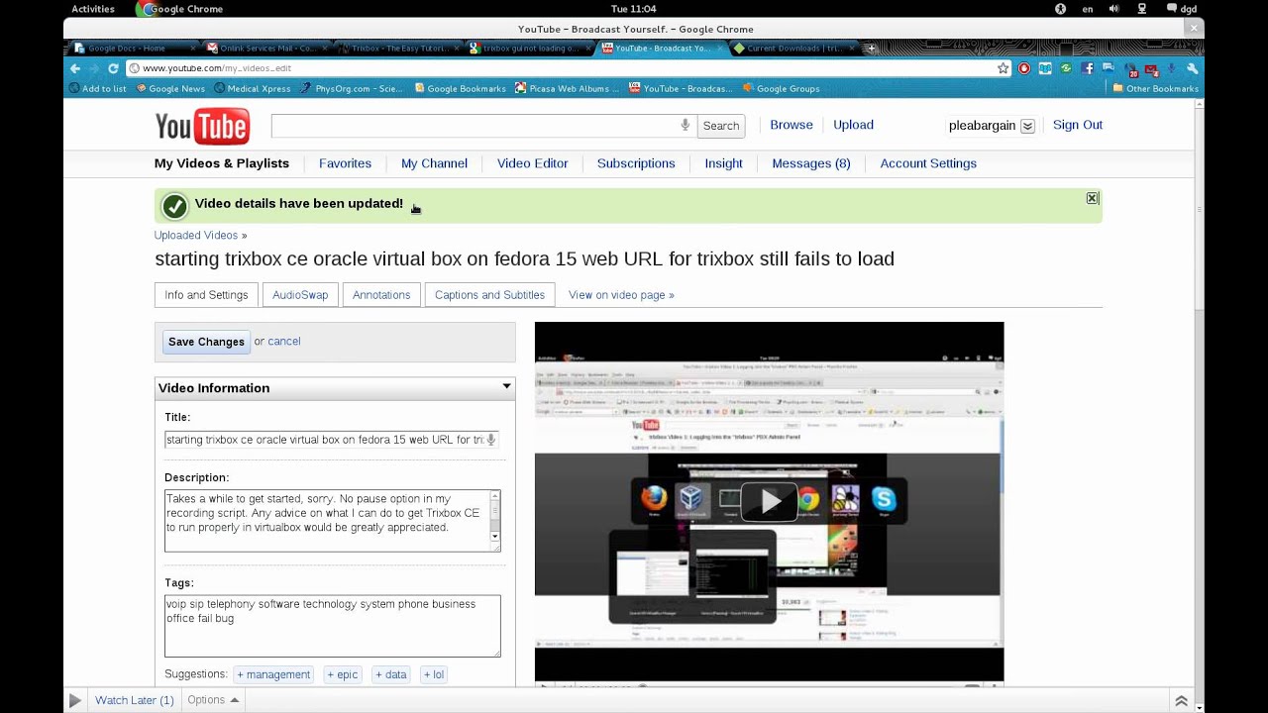Click the microphone icon in the Title field
This screenshot has width=1268, height=713.
click(490, 440)
